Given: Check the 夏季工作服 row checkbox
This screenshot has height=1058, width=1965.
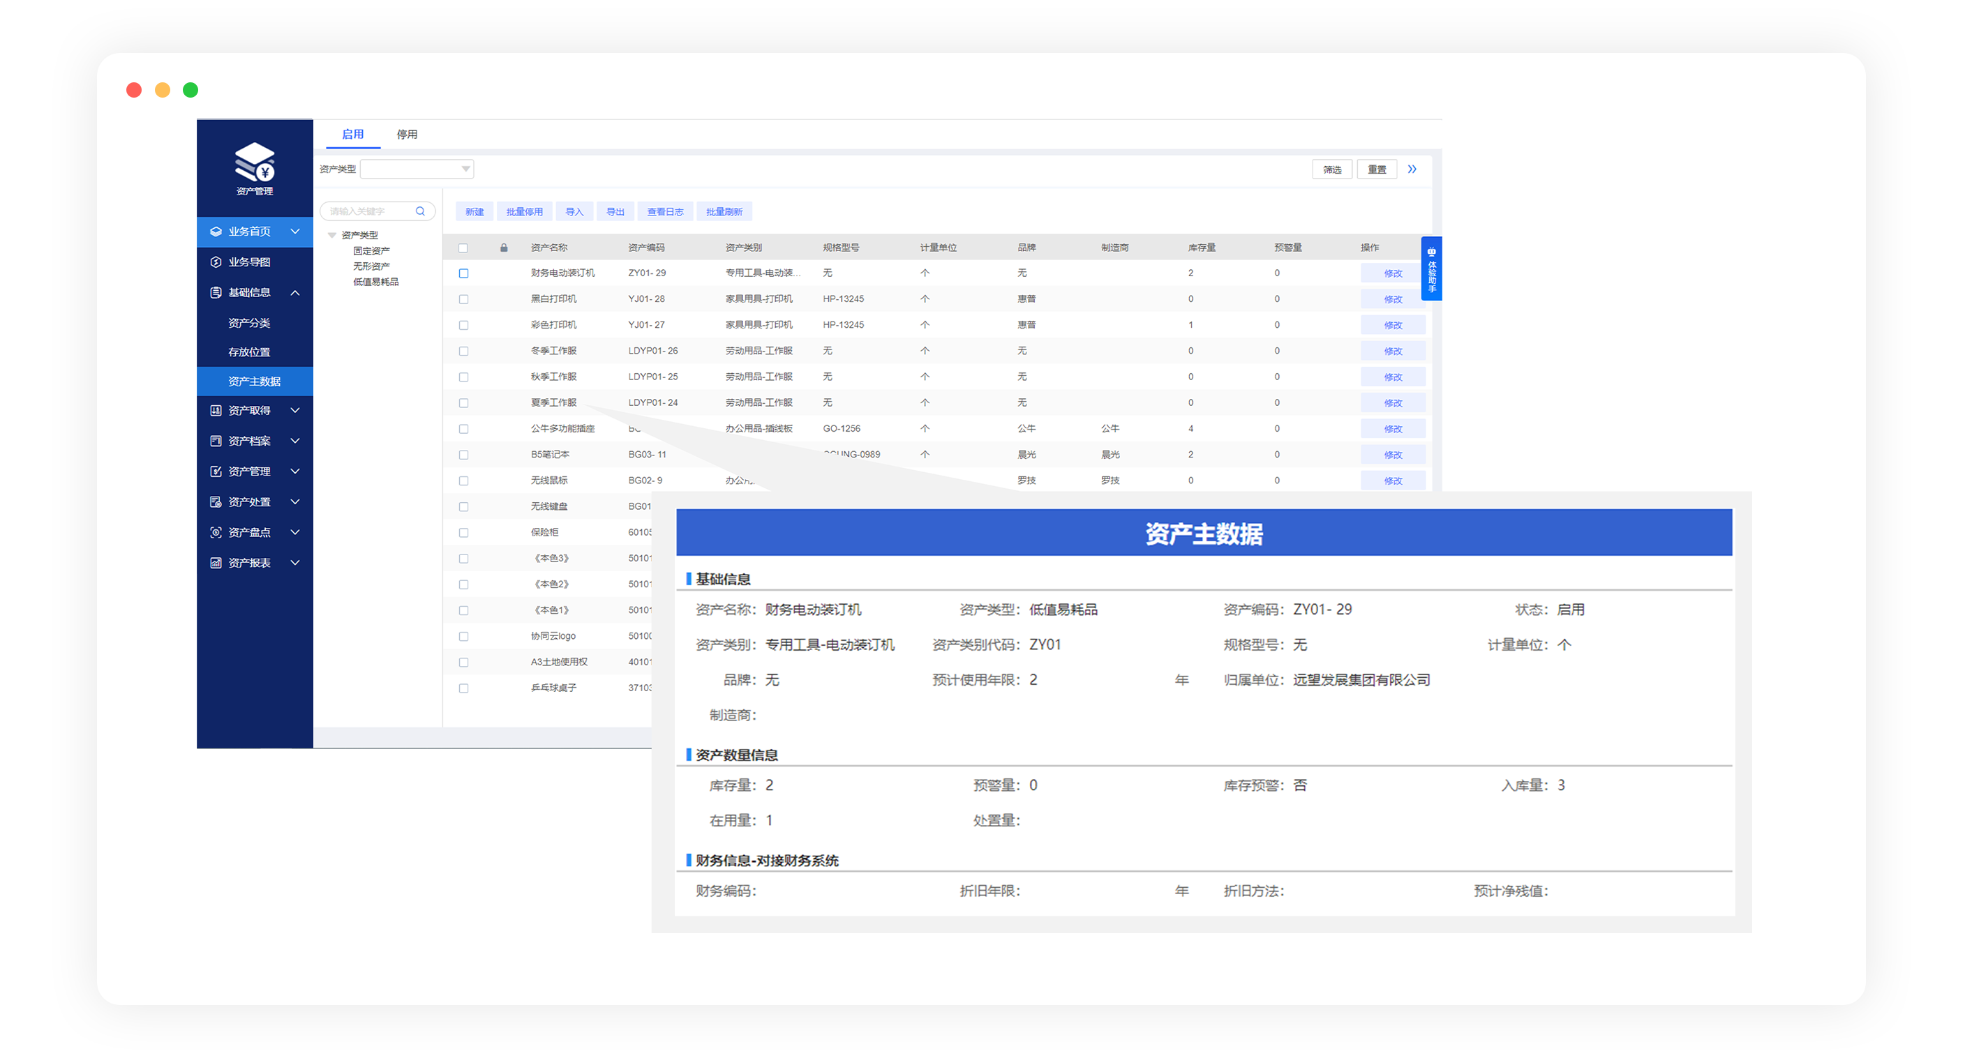Looking at the screenshot, I should [463, 403].
